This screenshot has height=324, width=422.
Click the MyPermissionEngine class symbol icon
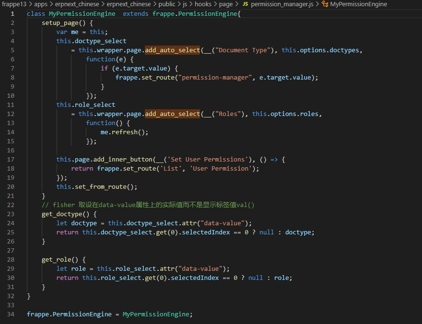[325, 4]
